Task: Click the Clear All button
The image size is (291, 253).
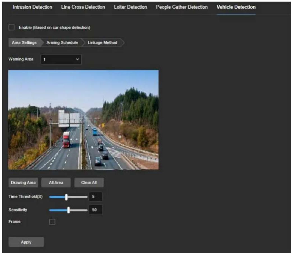Action: tap(89, 183)
